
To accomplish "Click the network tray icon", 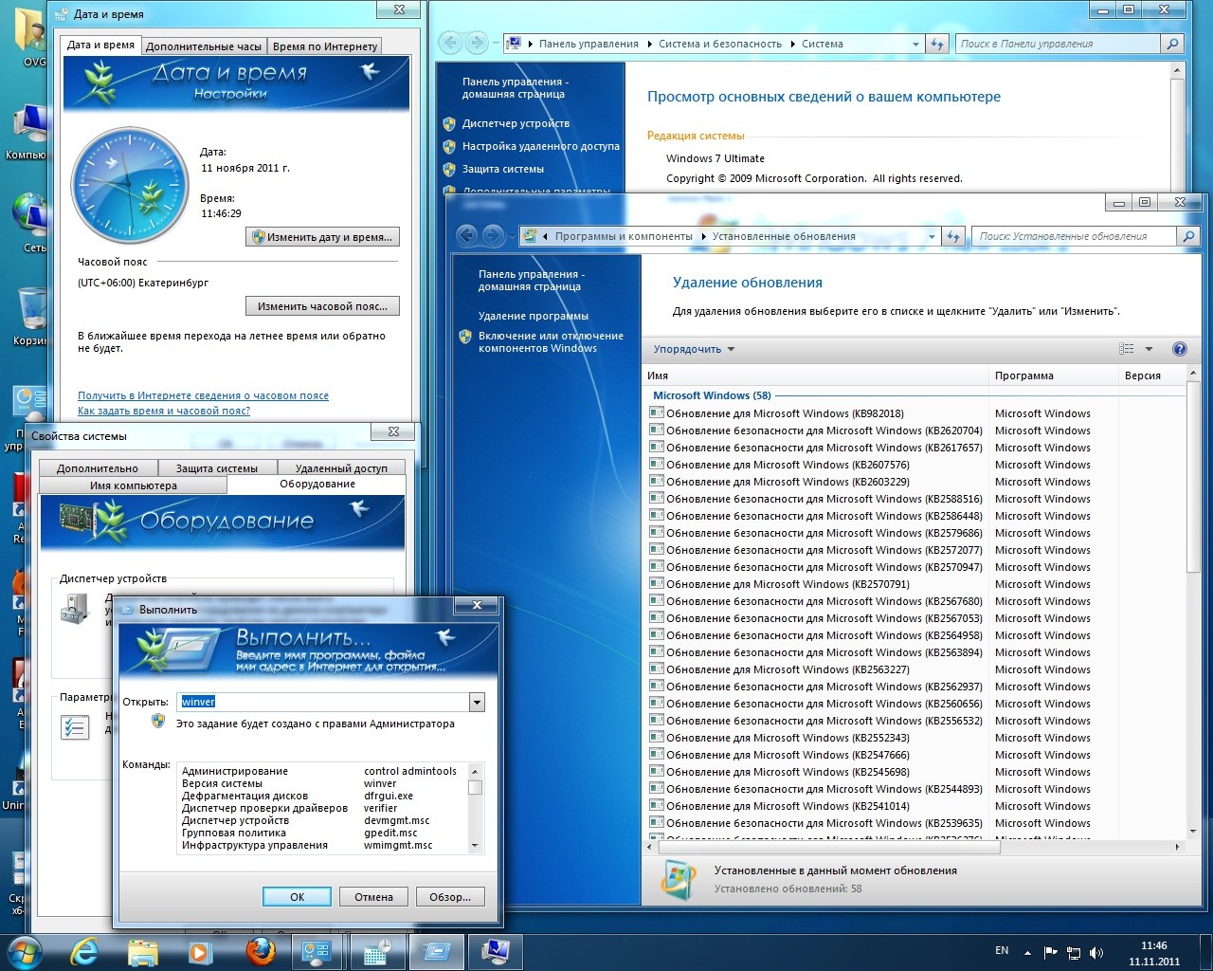I will [1074, 952].
